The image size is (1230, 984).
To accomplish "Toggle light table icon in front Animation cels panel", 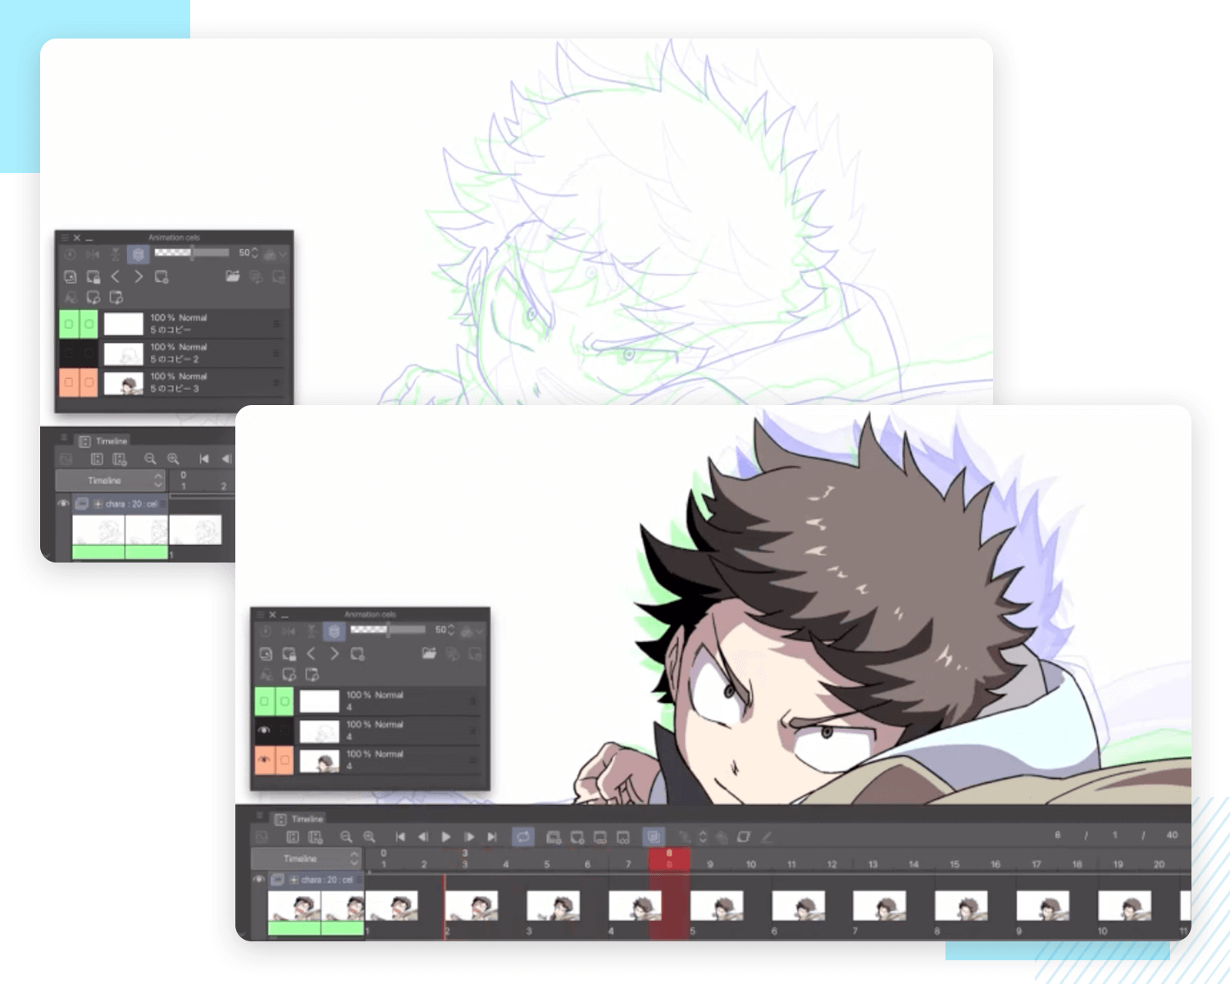I will click(x=333, y=631).
